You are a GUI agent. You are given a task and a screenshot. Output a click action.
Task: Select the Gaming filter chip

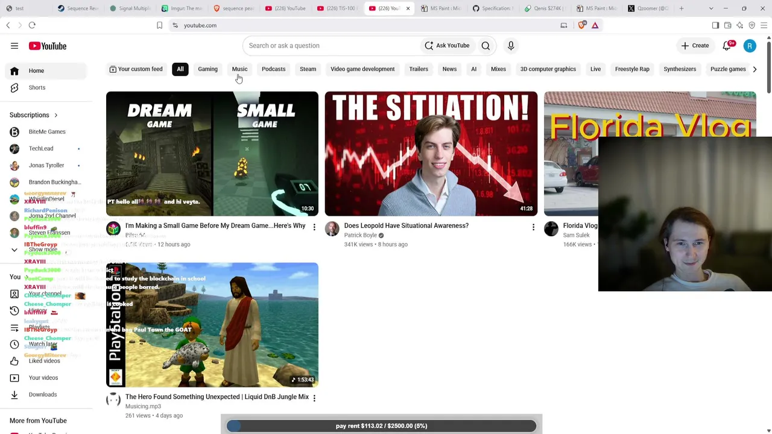[207, 69]
